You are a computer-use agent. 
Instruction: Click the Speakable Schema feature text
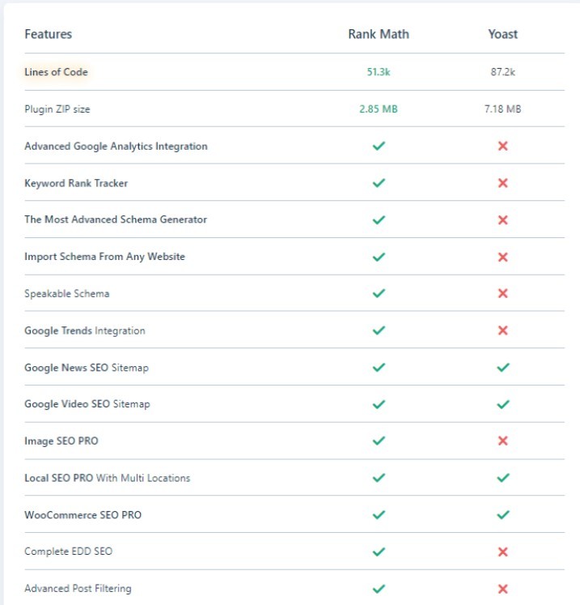(x=67, y=294)
